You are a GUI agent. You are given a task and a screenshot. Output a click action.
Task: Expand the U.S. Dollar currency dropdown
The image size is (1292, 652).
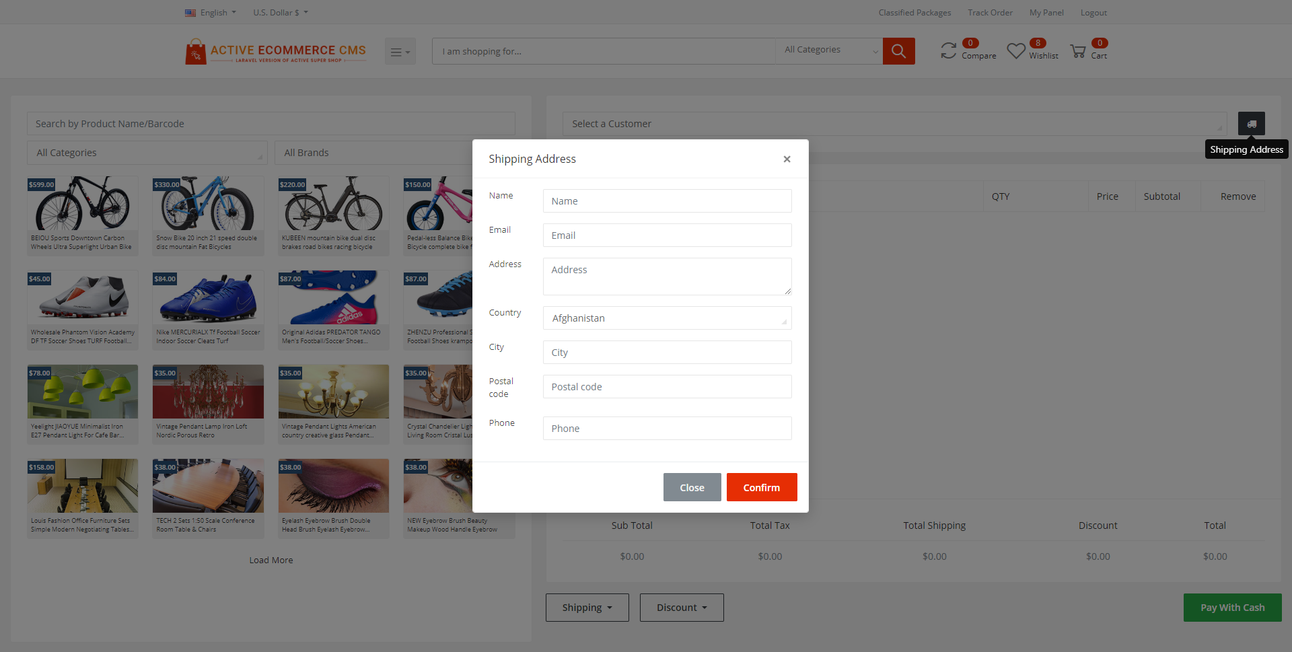click(x=280, y=13)
